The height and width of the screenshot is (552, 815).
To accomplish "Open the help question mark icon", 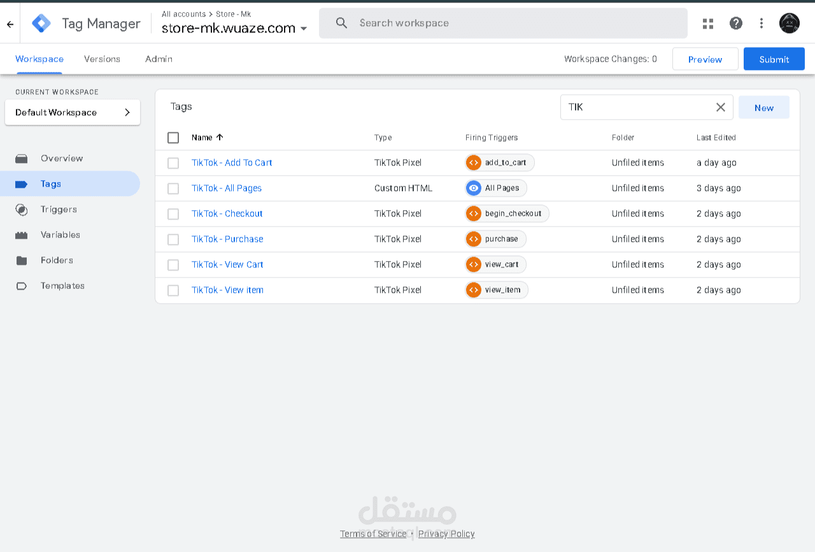I will pyautogui.click(x=736, y=24).
